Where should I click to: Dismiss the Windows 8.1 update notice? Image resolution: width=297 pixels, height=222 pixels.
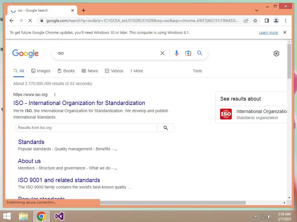[x=285, y=32]
